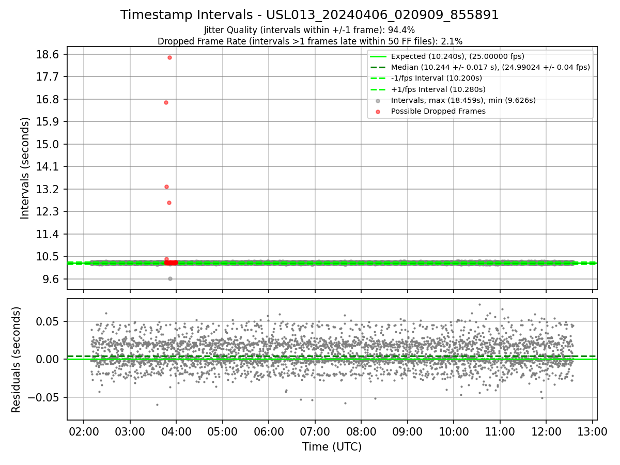
Task: Click the 'Intervals (seconds)' y-axis label
Action: 25,168
